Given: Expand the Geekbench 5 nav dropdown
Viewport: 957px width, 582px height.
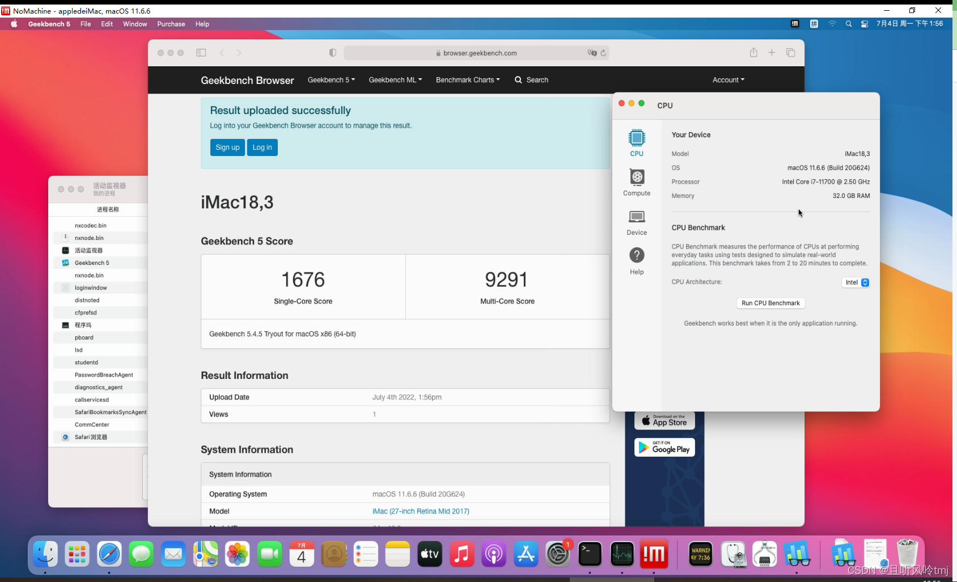Looking at the screenshot, I should (331, 80).
